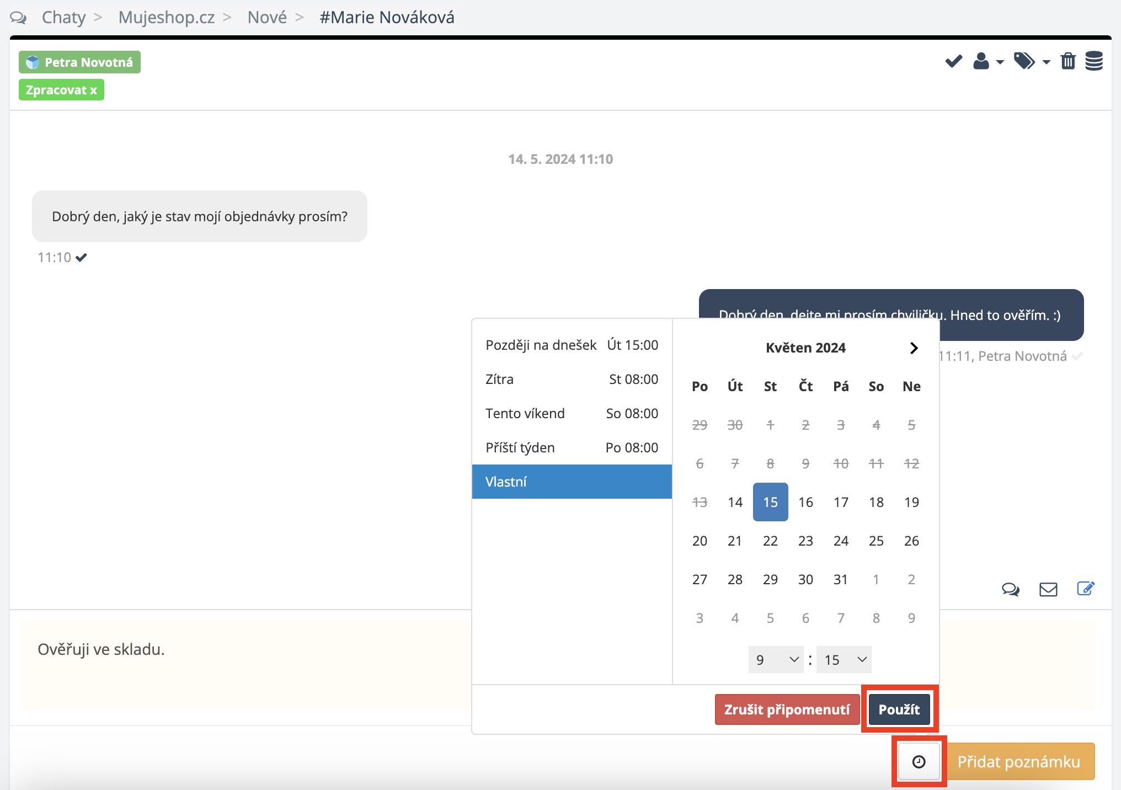Open Mujeshop.cz breadcrumb link
The image size is (1121, 790).
(x=167, y=18)
